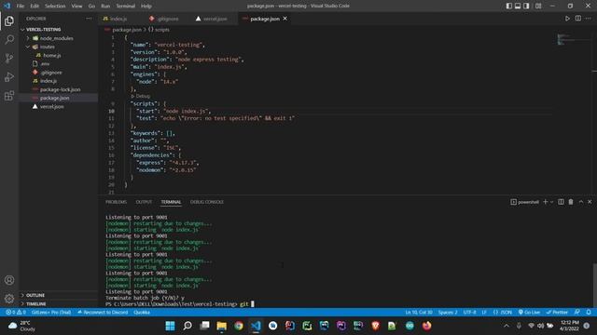Open the Search view in activity bar
597x335 pixels.
(9, 39)
